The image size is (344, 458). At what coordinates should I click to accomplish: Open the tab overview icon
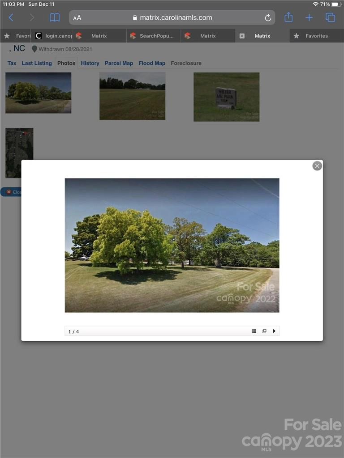(x=330, y=17)
